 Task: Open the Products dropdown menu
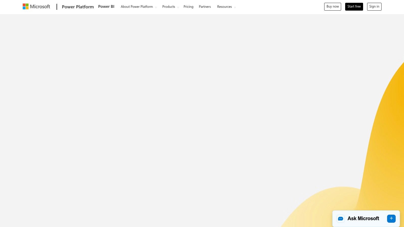click(169, 7)
